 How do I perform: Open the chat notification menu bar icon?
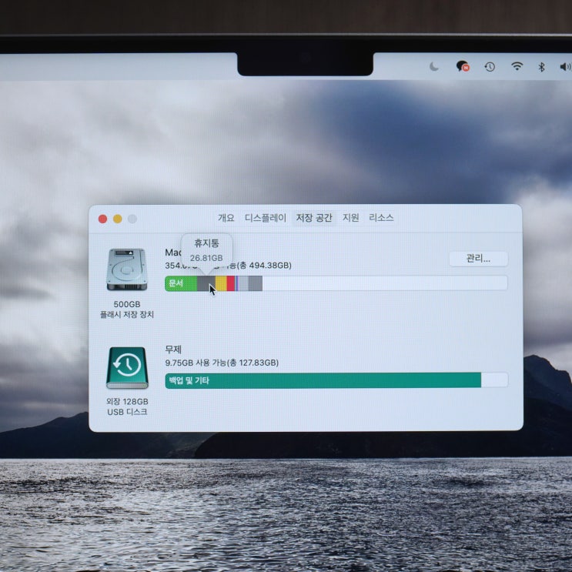pyautogui.click(x=463, y=67)
